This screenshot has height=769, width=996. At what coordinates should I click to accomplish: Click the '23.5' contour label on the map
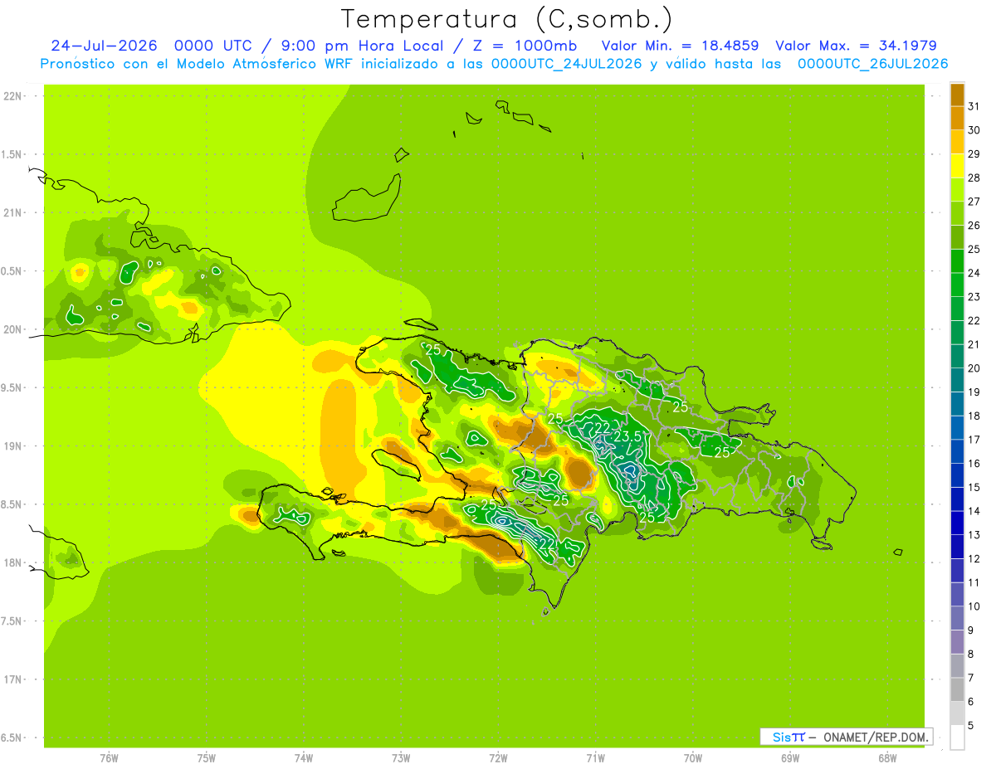[x=627, y=436]
